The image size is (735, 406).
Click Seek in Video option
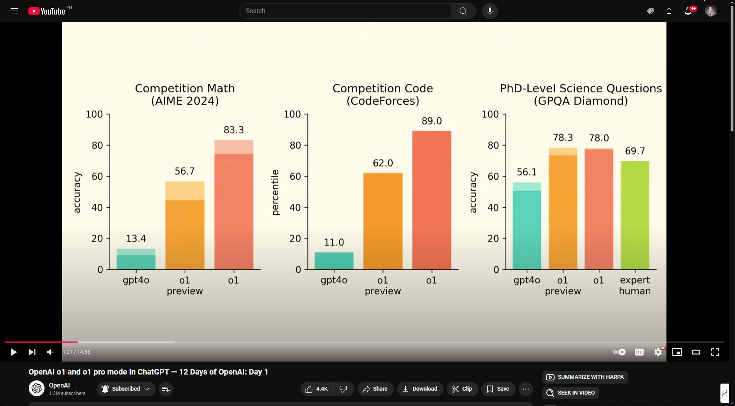(x=570, y=393)
